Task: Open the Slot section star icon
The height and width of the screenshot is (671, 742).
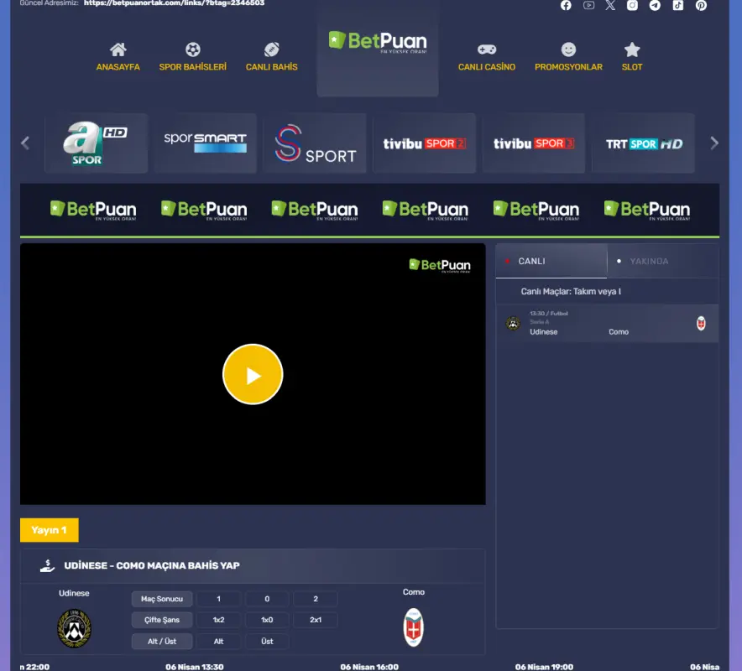Action: click(x=631, y=49)
